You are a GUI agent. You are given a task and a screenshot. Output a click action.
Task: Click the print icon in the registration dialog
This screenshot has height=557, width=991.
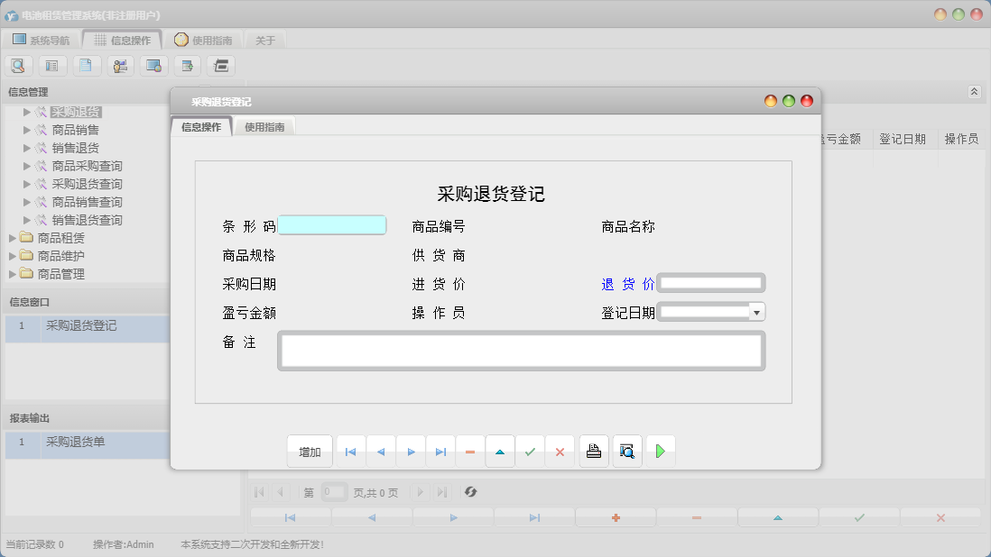click(594, 451)
